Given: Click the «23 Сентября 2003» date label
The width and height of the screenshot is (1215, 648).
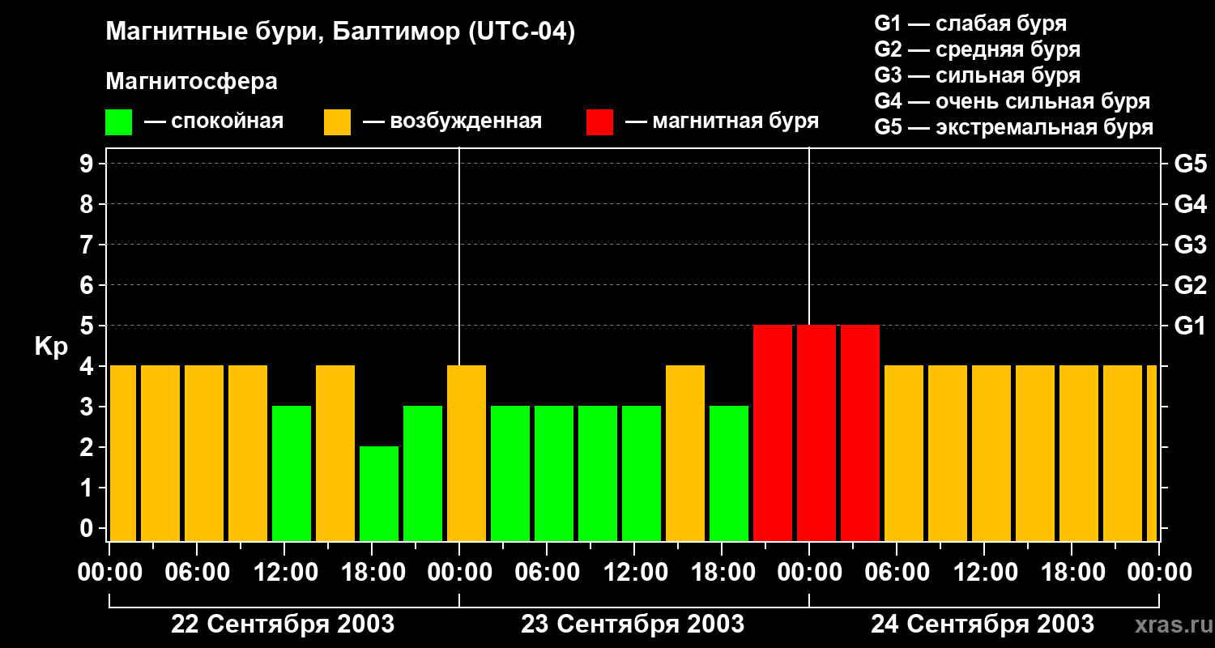Looking at the screenshot, I should click(x=633, y=624).
